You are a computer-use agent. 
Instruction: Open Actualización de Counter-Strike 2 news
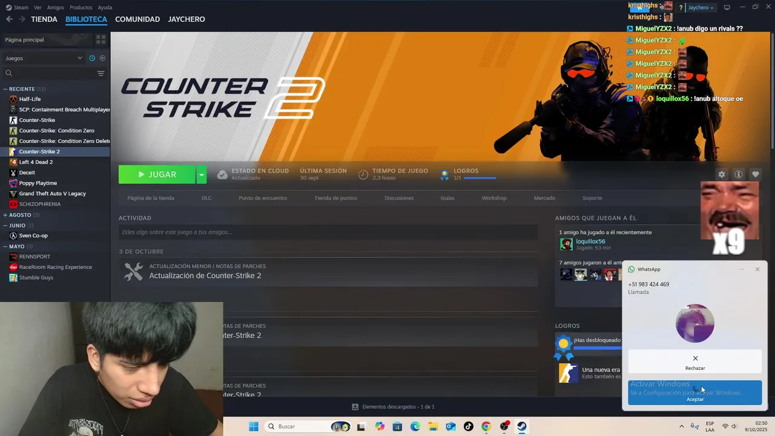[x=205, y=276]
